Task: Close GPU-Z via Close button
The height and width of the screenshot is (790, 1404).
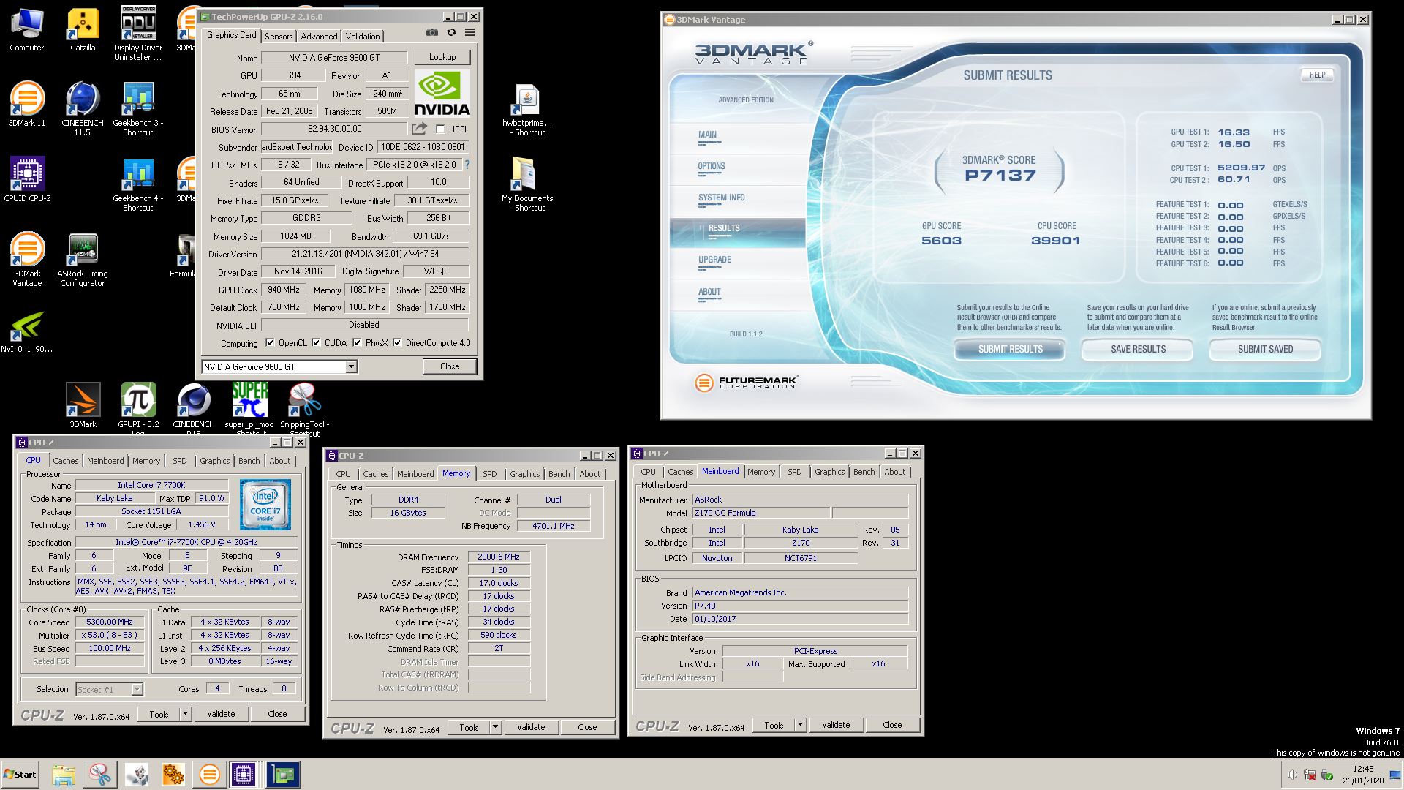Action: click(450, 366)
